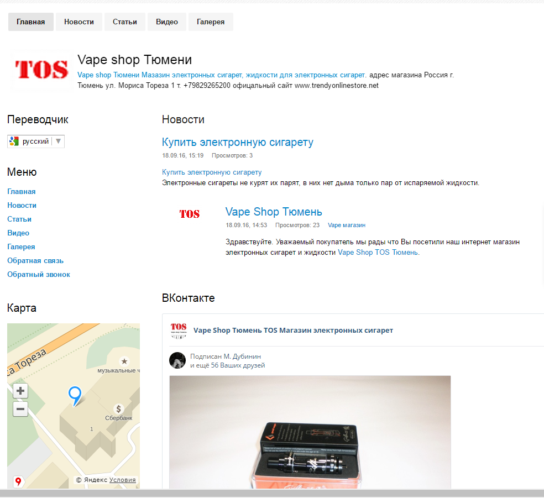
Task: Click the TOS thumbnail beside the news post
Action: (190, 214)
